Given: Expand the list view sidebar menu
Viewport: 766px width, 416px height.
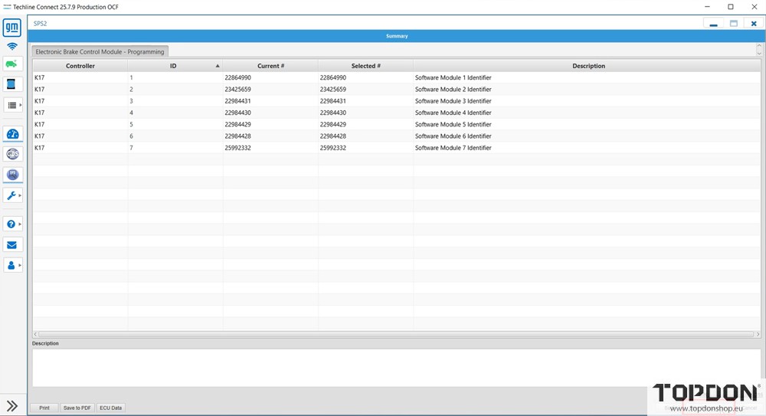Looking at the screenshot, I should tap(12, 105).
